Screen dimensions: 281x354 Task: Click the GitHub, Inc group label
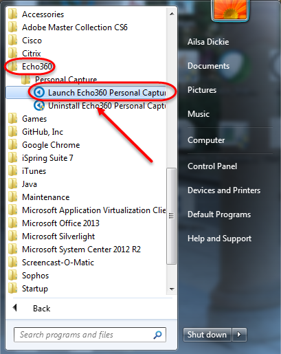point(43,132)
